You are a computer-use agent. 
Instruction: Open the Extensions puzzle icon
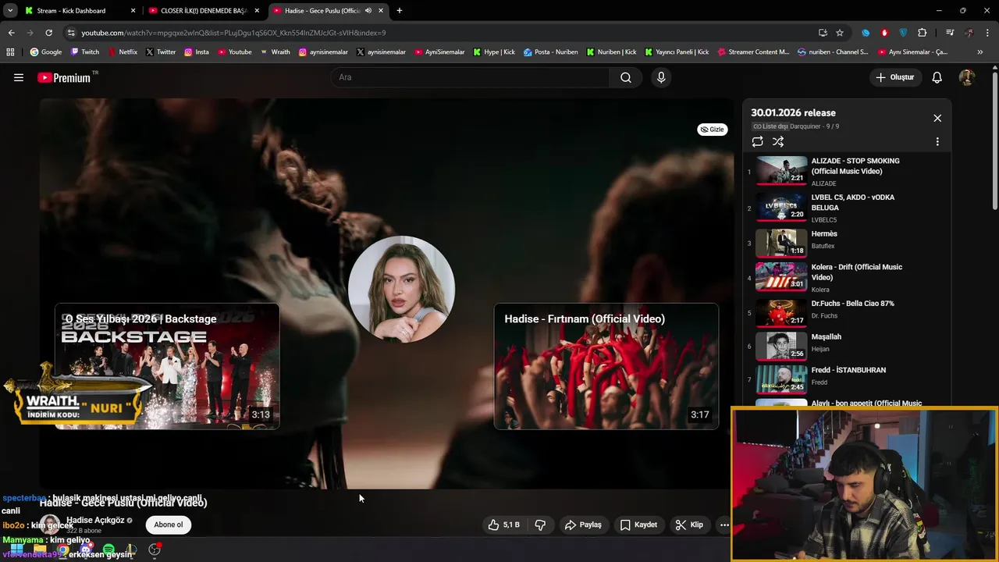pyautogui.click(x=923, y=33)
